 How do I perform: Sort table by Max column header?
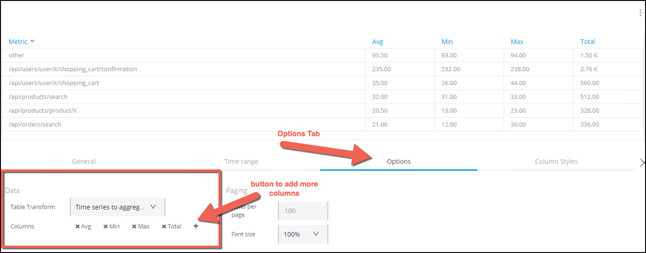click(517, 42)
